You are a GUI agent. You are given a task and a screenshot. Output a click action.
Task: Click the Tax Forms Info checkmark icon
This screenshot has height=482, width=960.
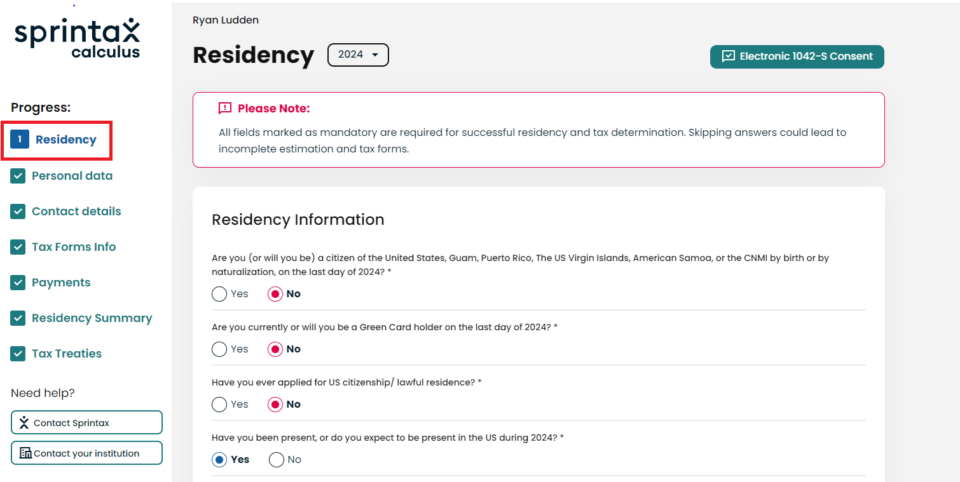18,247
